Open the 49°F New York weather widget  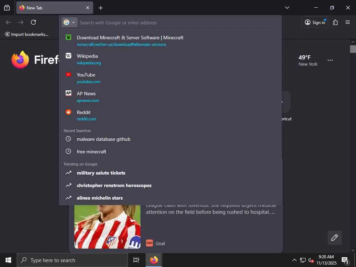[308, 60]
